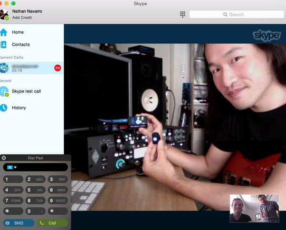The height and width of the screenshot is (230, 286).
Task: Open History clock icon
Action: 3,108
